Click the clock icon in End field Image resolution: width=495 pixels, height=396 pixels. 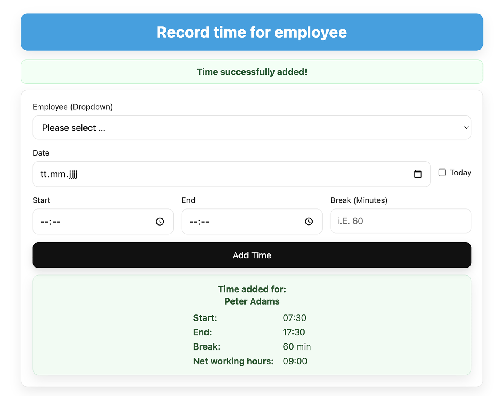pos(309,221)
